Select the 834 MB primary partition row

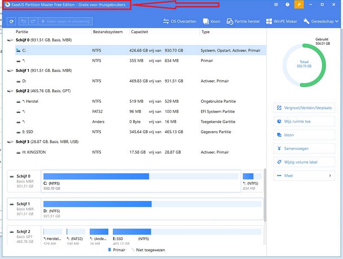click(141, 61)
